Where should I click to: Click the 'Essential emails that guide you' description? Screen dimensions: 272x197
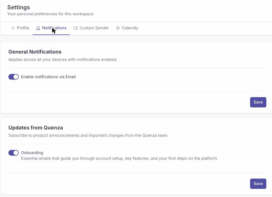pos(119,158)
